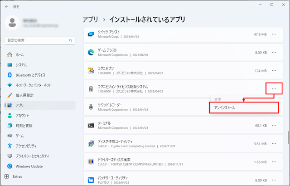290x186 pixels.
Task: Click the アプリ breadcrumb link
Action: 90,20
